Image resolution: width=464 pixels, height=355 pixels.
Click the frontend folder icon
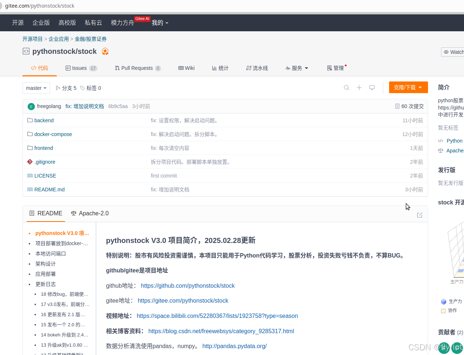coord(30,148)
